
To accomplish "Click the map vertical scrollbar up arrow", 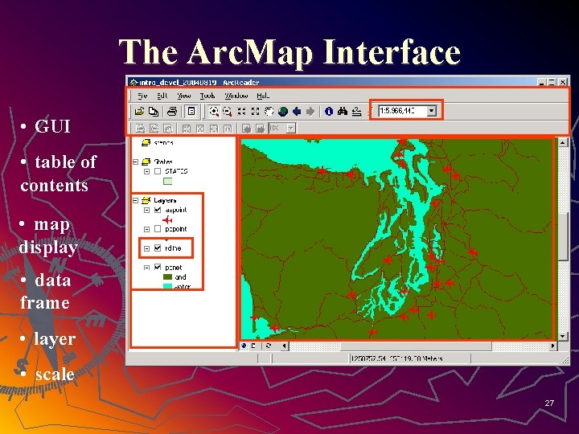I will (562, 143).
